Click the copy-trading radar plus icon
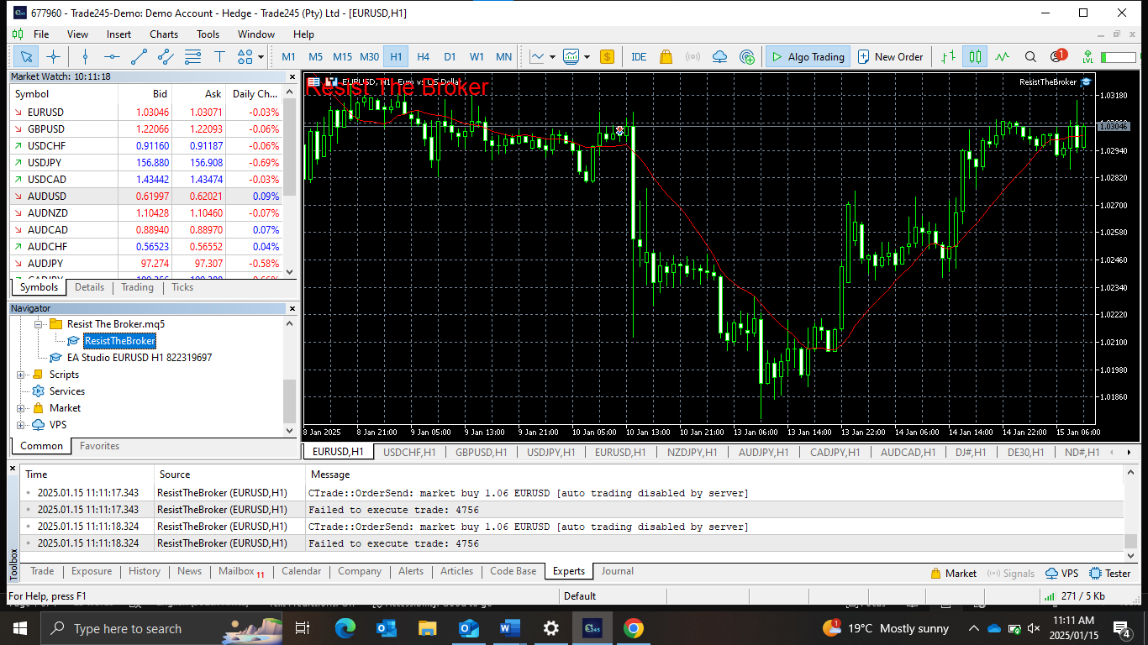 pyautogui.click(x=746, y=57)
